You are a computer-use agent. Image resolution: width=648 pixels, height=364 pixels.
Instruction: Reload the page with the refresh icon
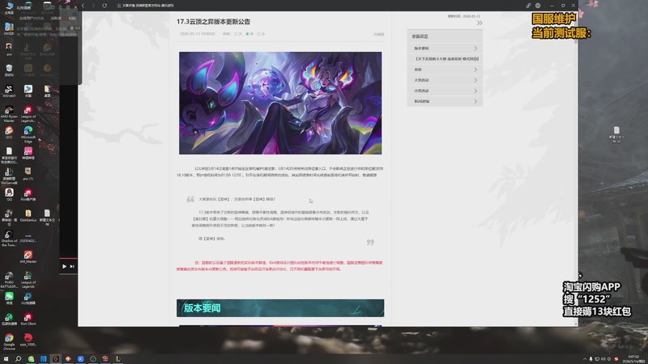pos(104,6)
